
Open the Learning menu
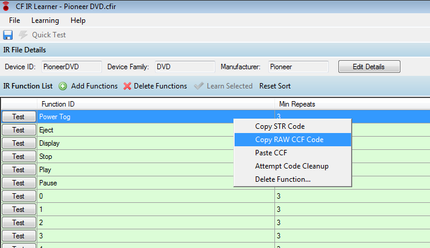tap(45, 20)
